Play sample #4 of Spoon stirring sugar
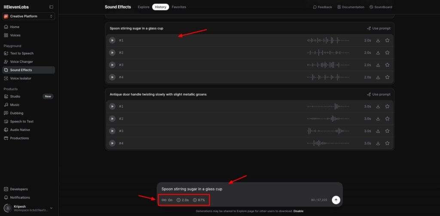Screen dimensions: 440x216 click(x=112, y=77)
